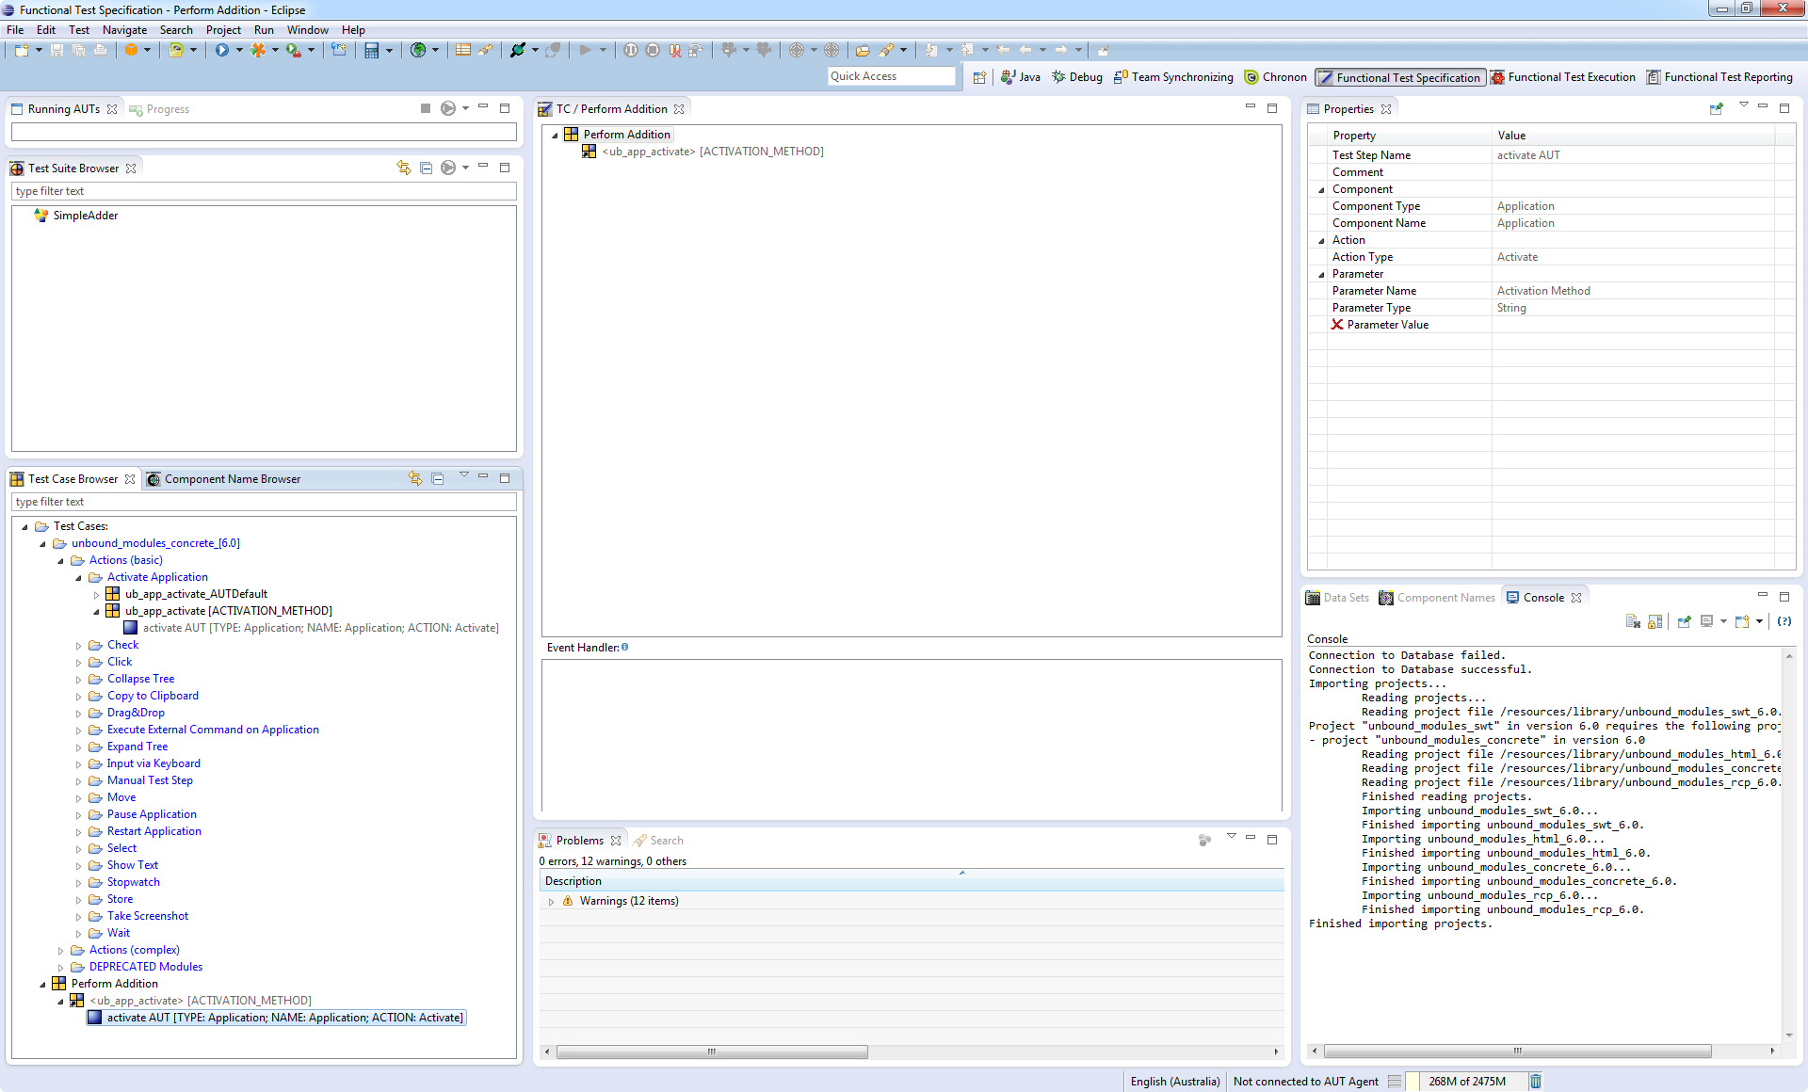Screen dimensions: 1808x1092
Task: Collapse Component section in Properties
Action: 1321,190
